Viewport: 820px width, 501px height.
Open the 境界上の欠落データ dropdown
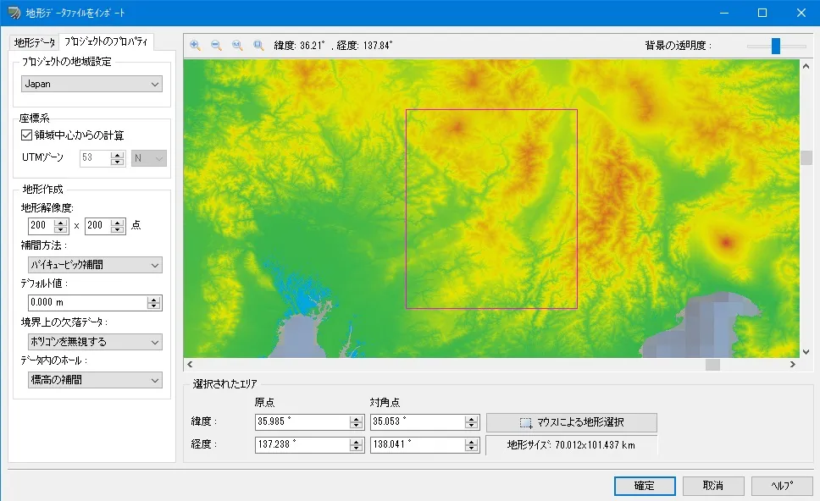pyautogui.click(x=91, y=342)
